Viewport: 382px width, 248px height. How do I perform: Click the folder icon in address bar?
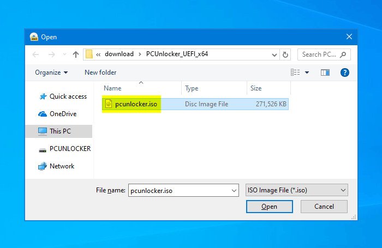(89, 55)
